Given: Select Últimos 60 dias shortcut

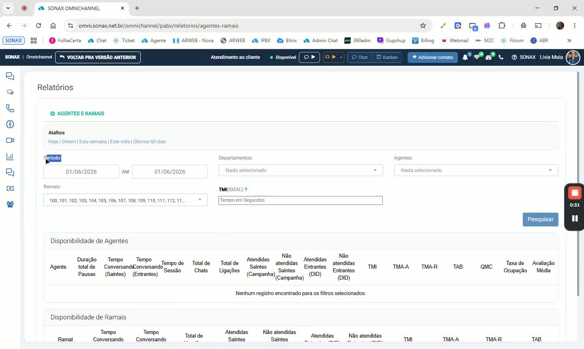Looking at the screenshot, I should coord(150,142).
